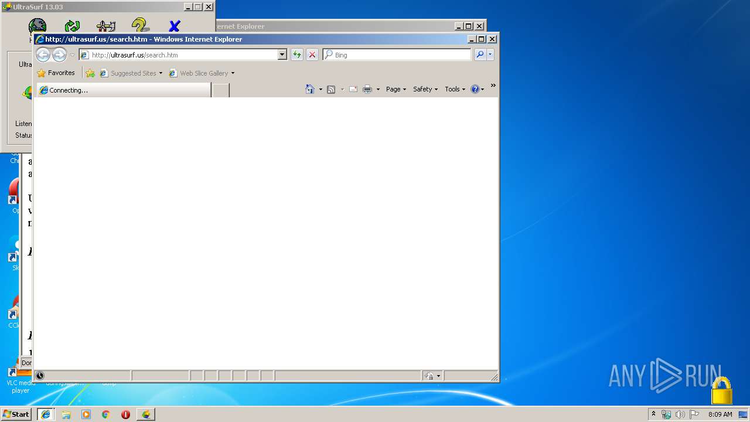The width and height of the screenshot is (750, 422).
Task: Click the golden lock icon on the desktop
Action: point(722,391)
